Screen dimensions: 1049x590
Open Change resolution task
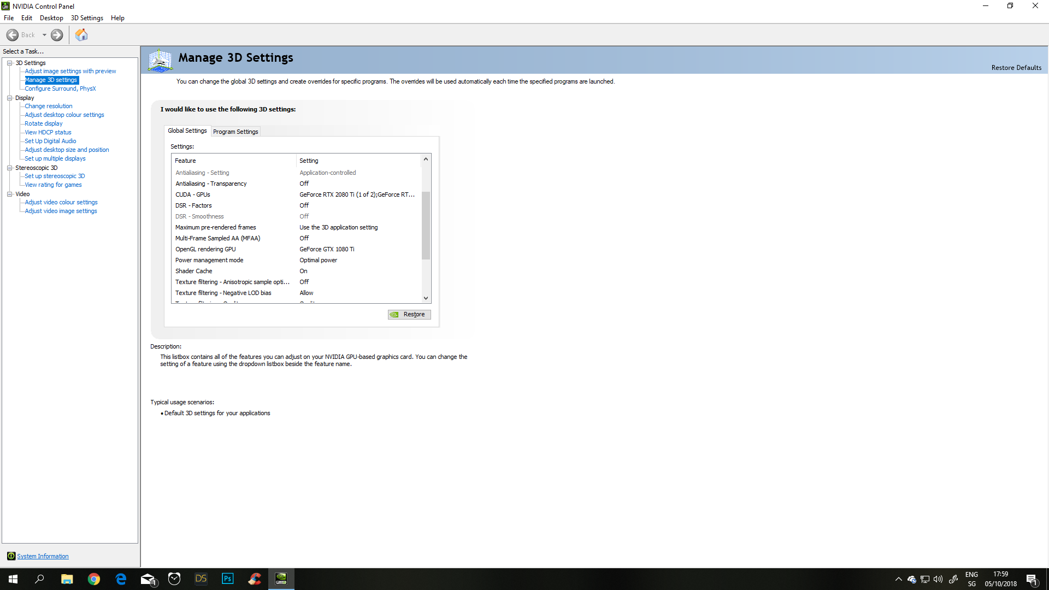[48, 106]
